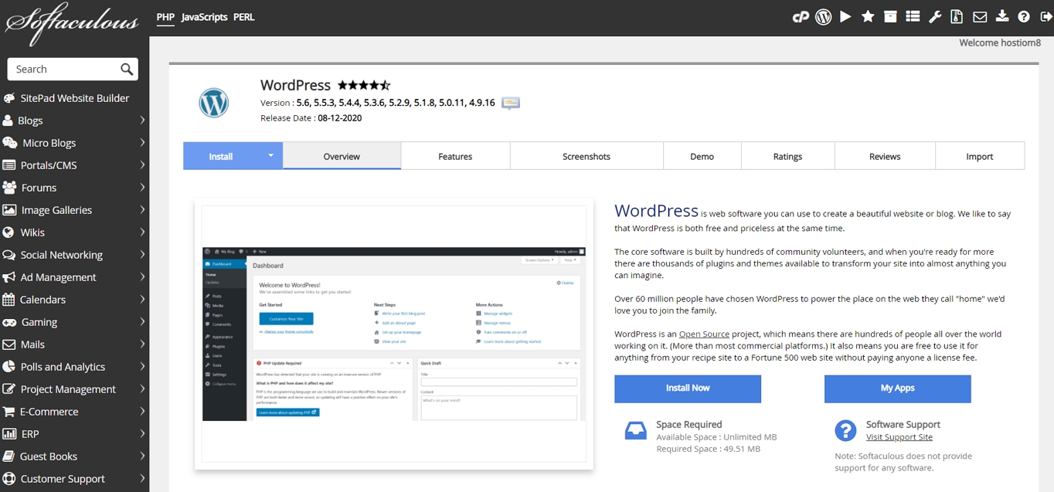1054x492 pixels.
Task: Expand Polls and Analytics chevron
Action: pos(143,367)
